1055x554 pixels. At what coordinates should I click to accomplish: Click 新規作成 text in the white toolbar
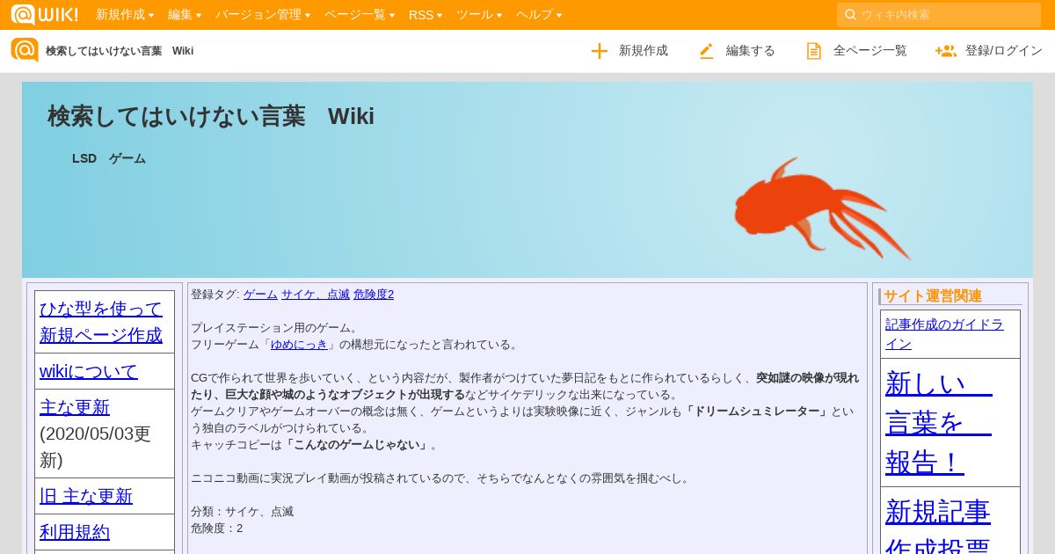(x=644, y=51)
